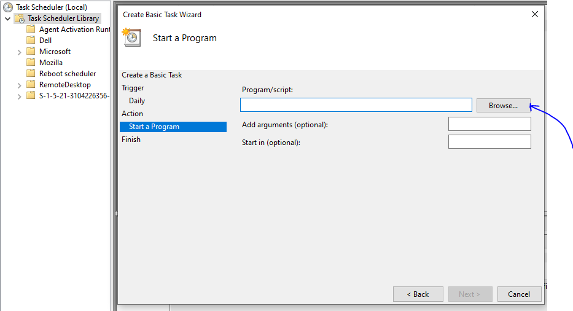Focus the Program/script text field
Image resolution: width=573 pixels, height=311 pixels.
coord(356,104)
